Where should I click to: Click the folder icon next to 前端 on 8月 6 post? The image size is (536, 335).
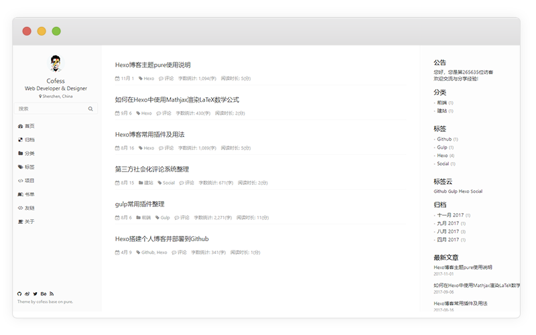click(139, 217)
